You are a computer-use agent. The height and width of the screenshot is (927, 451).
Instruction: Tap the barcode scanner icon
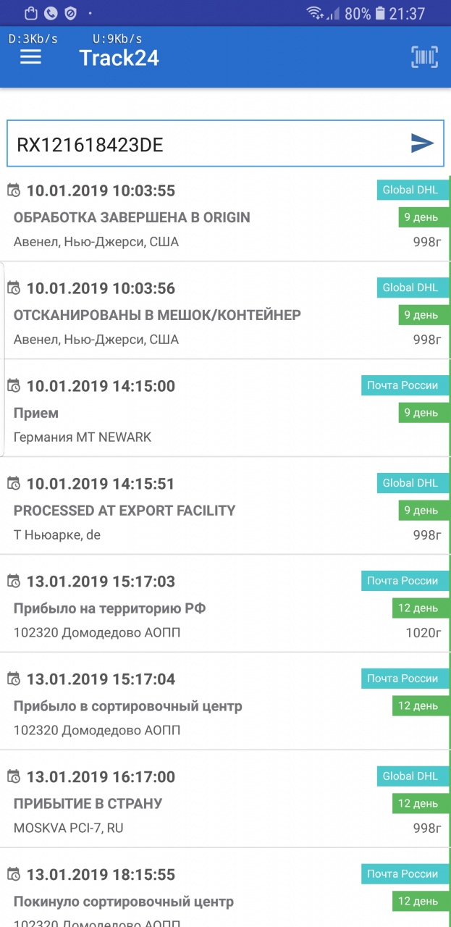pos(424,57)
